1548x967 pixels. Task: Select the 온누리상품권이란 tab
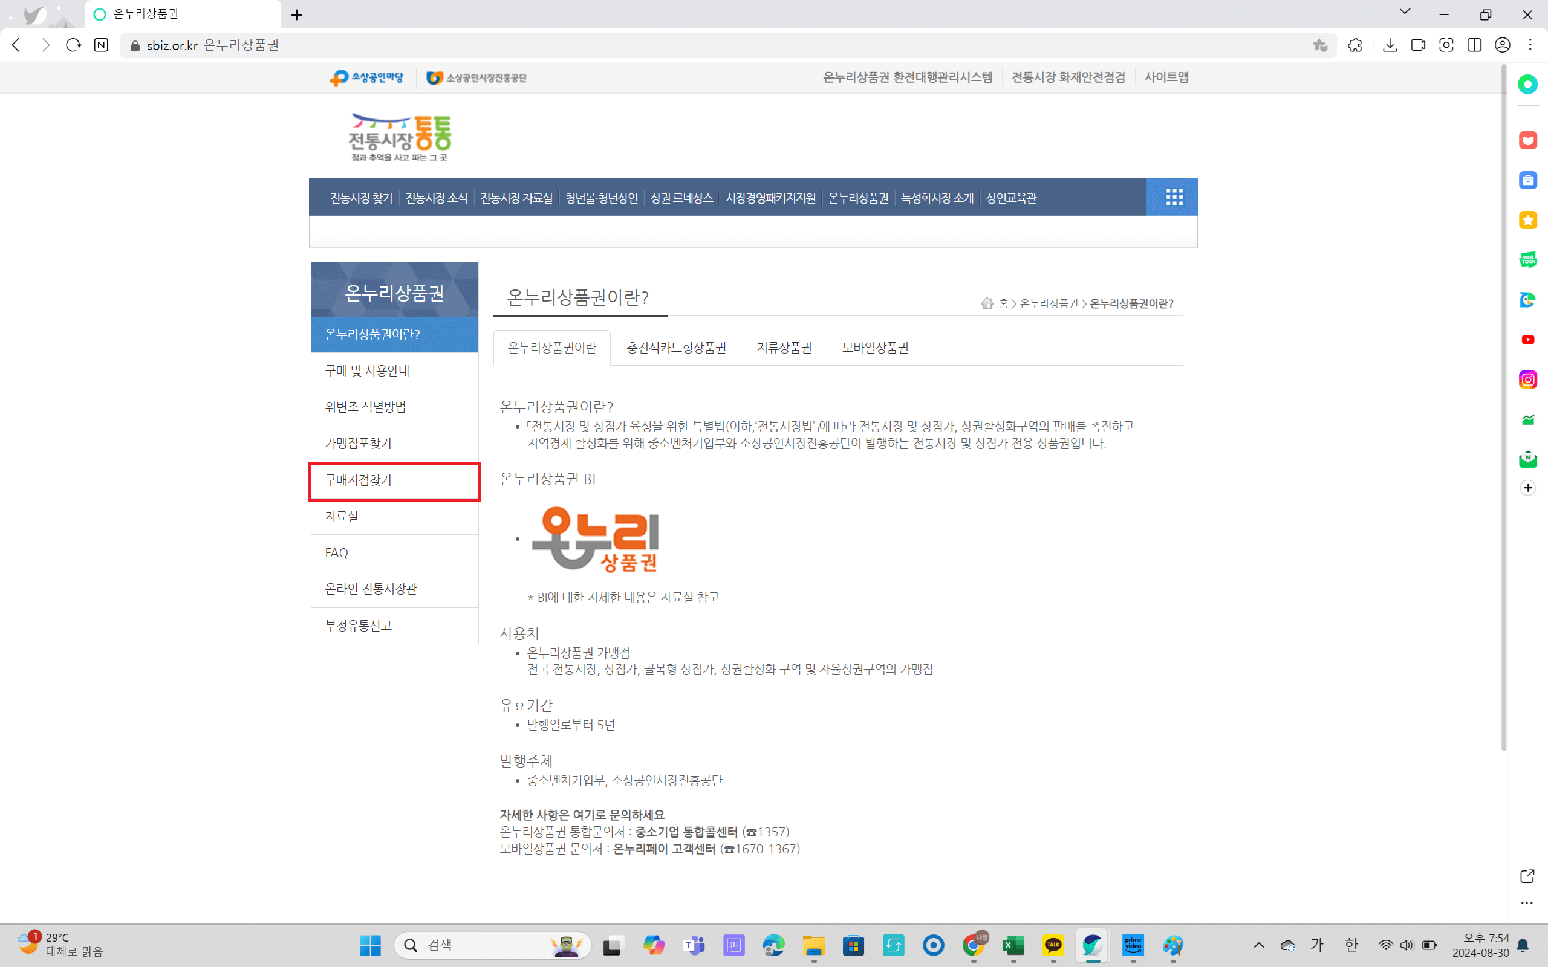[x=551, y=348]
